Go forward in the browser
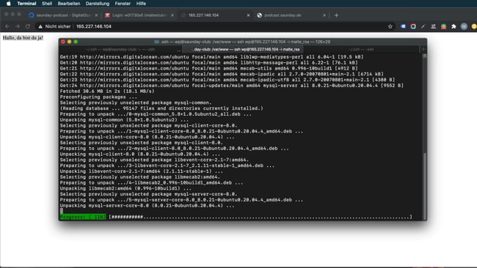The height and width of the screenshot is (268, 477). coord(18,26)
